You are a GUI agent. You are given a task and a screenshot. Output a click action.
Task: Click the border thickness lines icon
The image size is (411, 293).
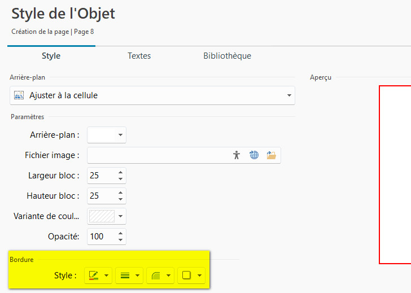125,275
